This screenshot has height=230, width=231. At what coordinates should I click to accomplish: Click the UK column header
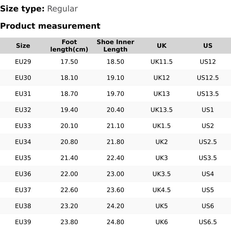pyautogui.click(x=162, y=46)
